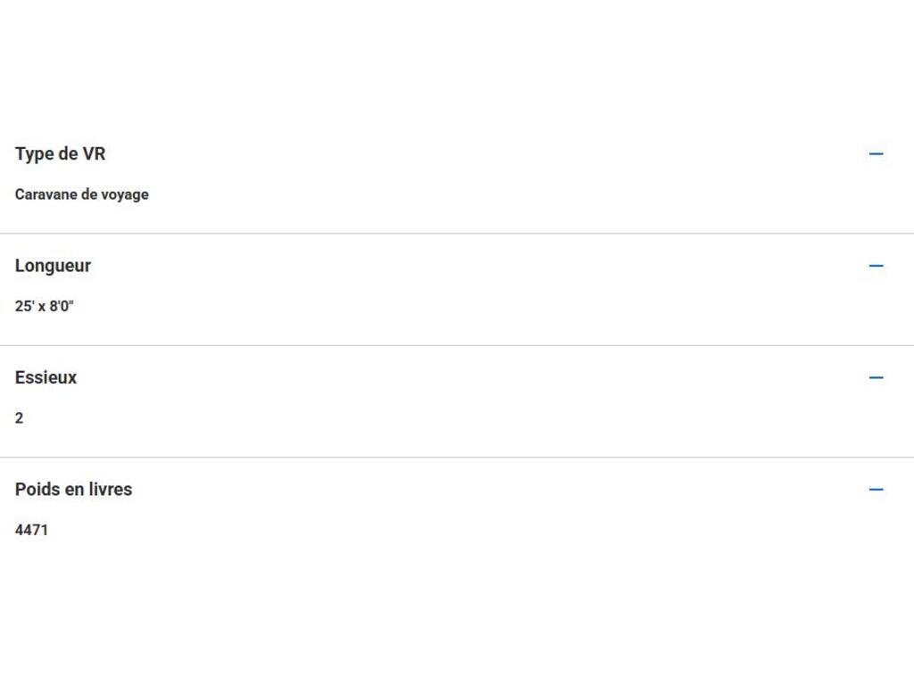Click the weight value 4471

(x=31, y=530)
